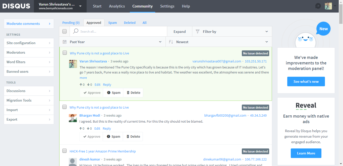Open the Newest sort order dropdown
This screenshot has height=166, width=343.
pos(219,42)
